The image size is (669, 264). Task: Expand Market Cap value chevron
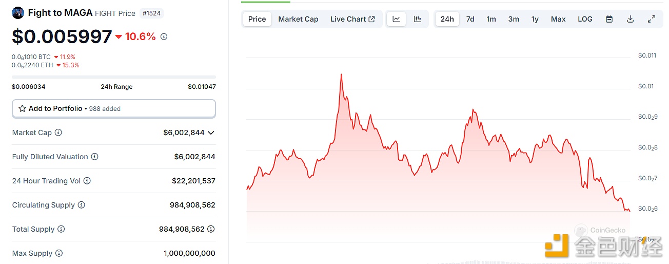click(211, 133)
